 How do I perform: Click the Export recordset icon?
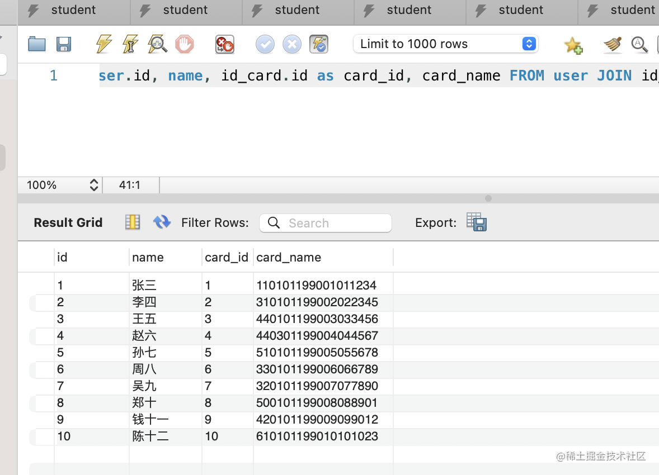477,222
